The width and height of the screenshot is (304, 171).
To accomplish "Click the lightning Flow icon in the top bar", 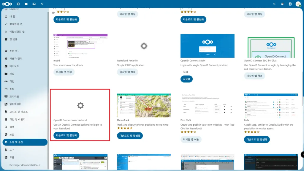I will [42, 4].
